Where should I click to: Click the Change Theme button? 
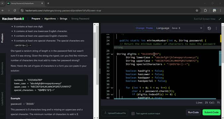(144, 28)
